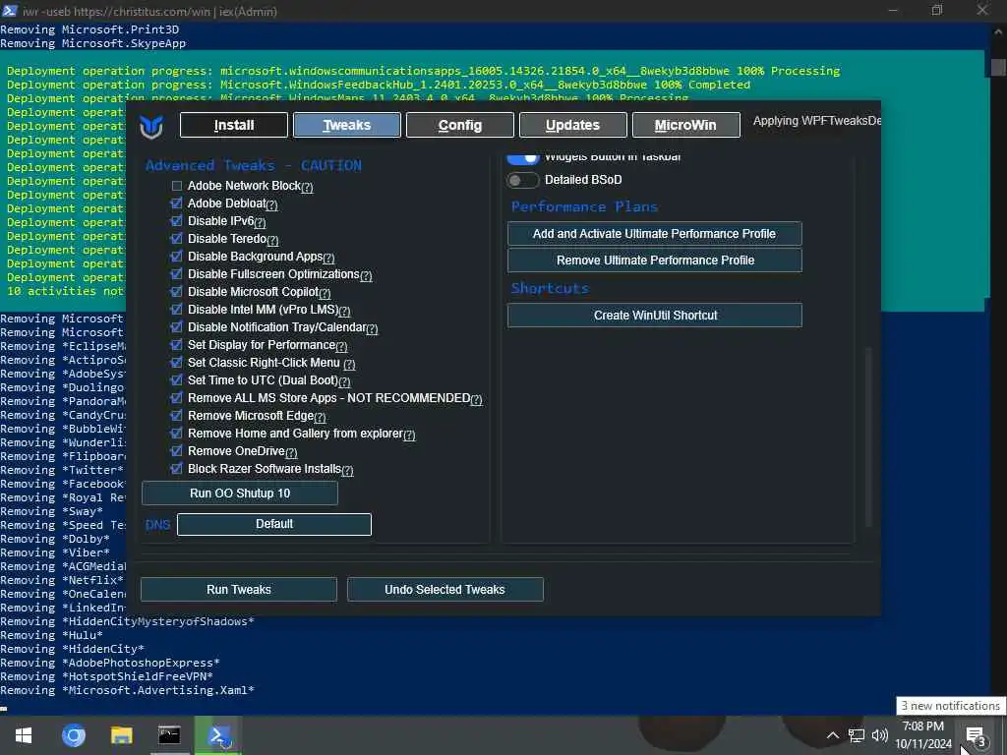Uncheck Remove OneDrive
Image resolution: width=1007 pixels, height=755 pixels.
coord(177,451)
